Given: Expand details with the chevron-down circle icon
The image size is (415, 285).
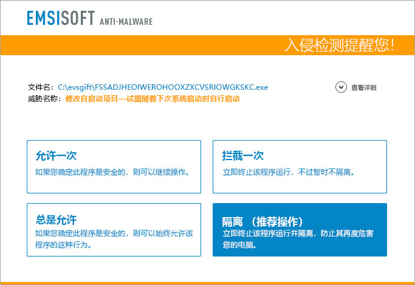Looking at the screenshot, I should pos(341,87).
